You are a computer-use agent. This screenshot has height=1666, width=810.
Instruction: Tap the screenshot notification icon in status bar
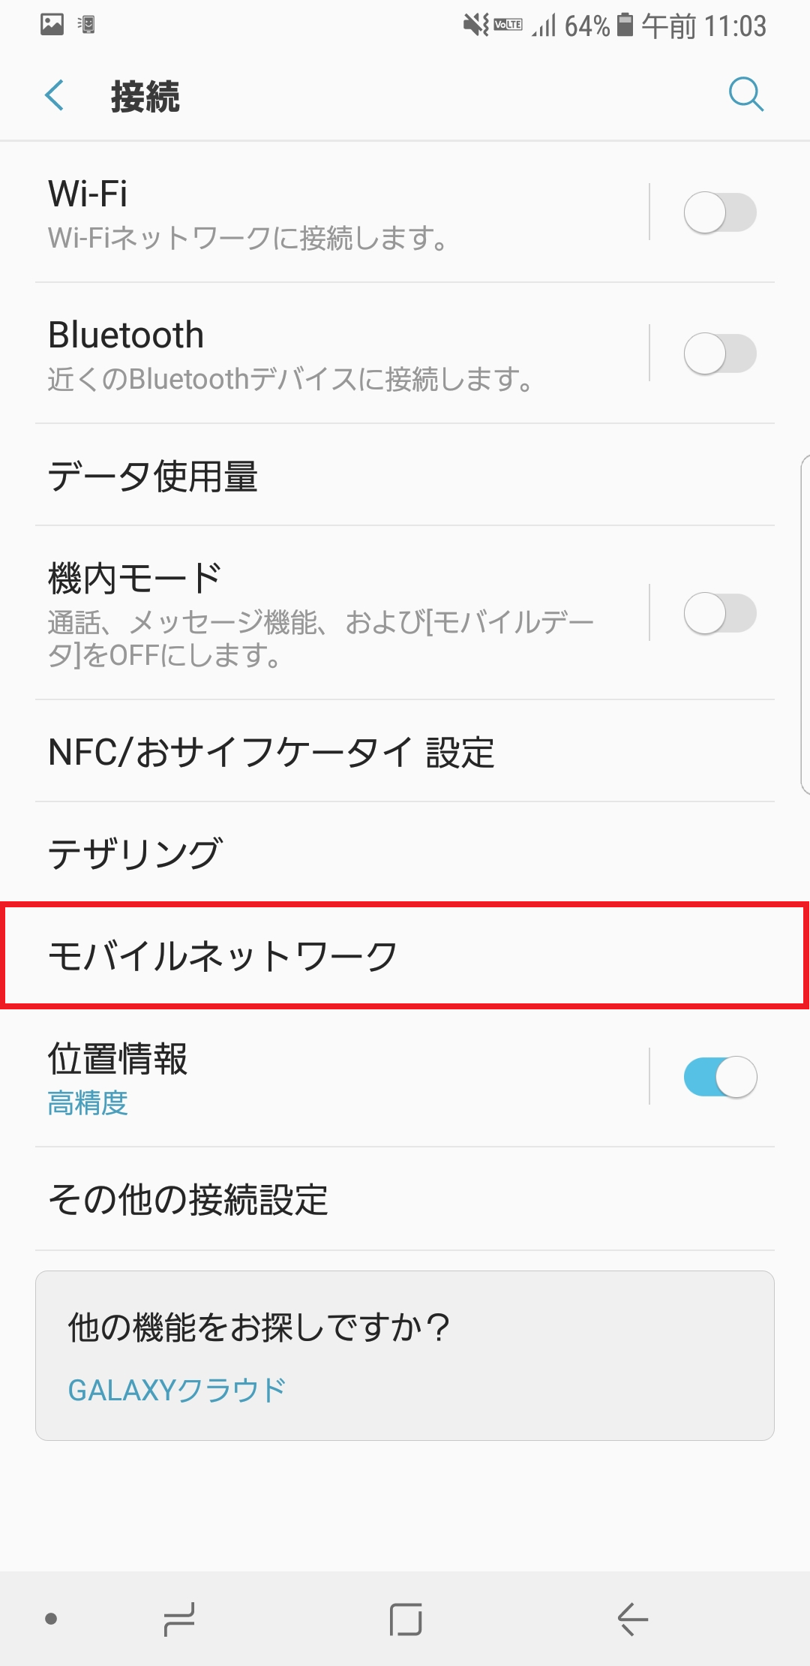51,26
